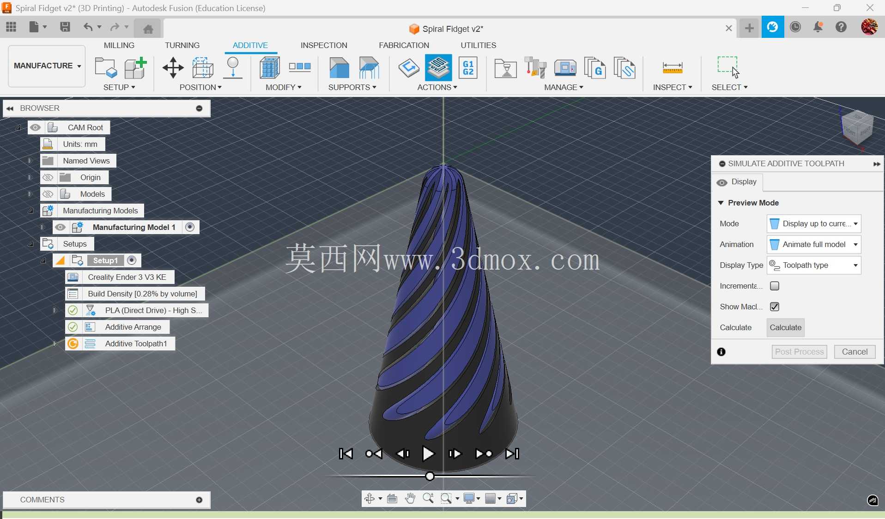Click the Create Manufacturing Model icon
The height and width of the screenshot is (519, 885).
coord(135,67)
